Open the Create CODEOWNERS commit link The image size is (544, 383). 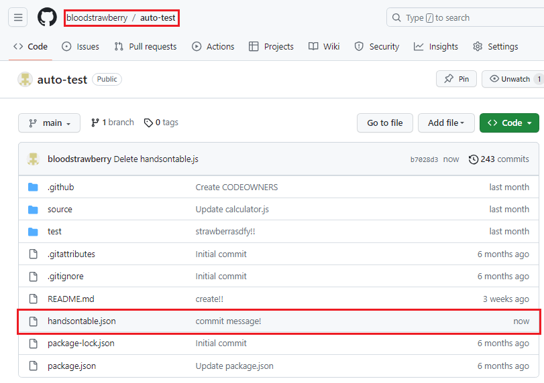237,187
